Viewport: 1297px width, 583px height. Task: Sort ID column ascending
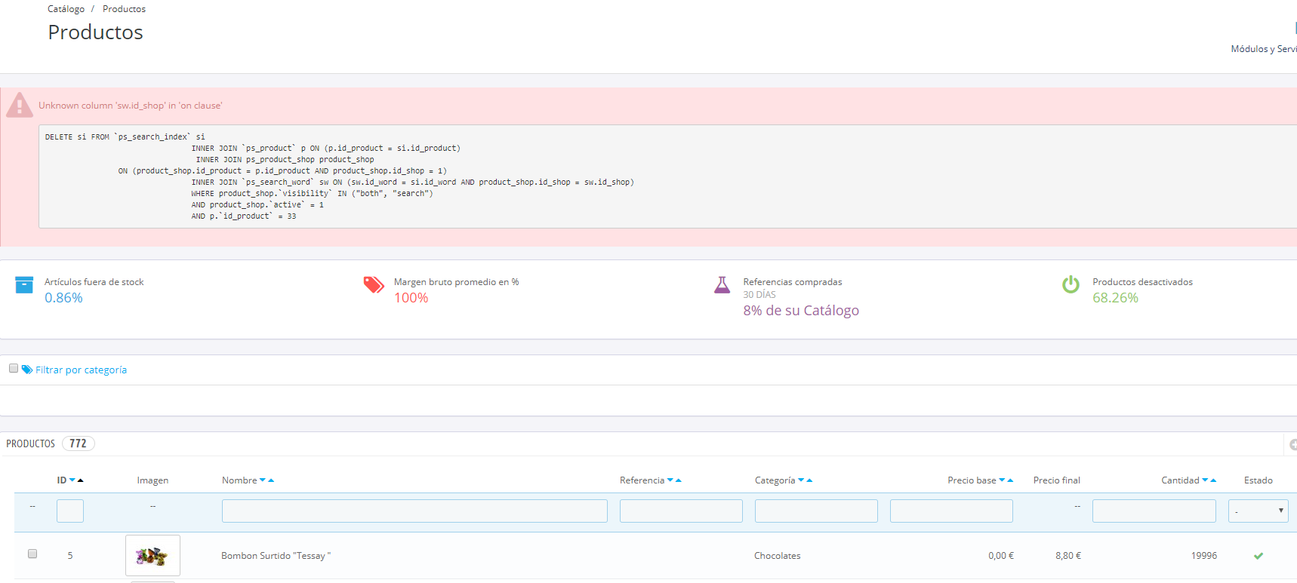pyautogui.click(x=81, y=480)
